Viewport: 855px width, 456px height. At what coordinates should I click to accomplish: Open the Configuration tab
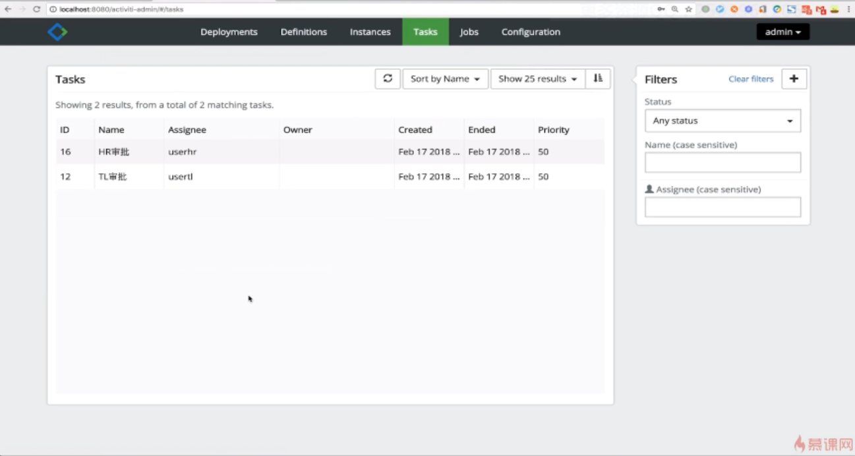pyautogui.click(x=531, y=32)
